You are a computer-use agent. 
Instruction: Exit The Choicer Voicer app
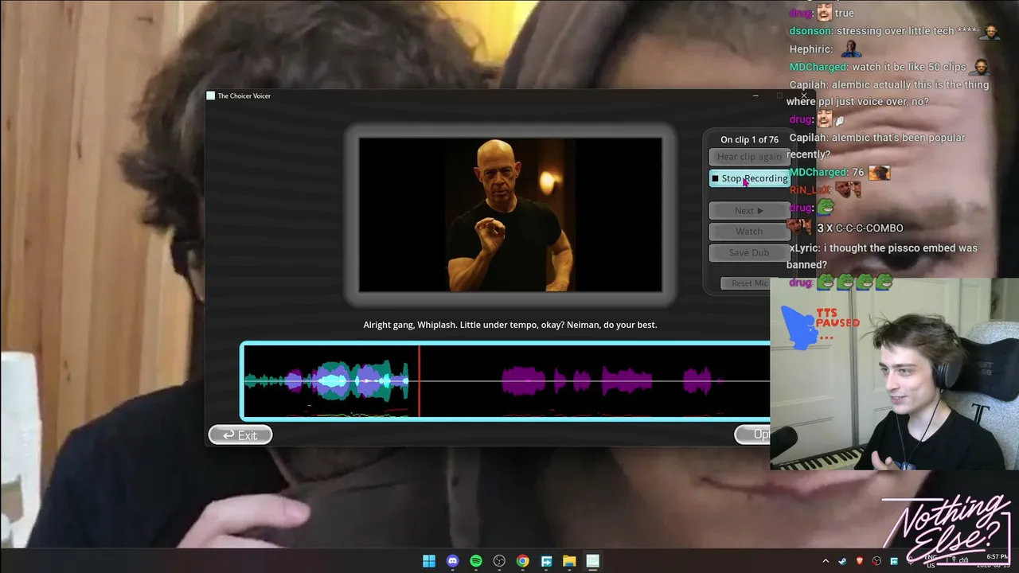(x=240, y=435)
